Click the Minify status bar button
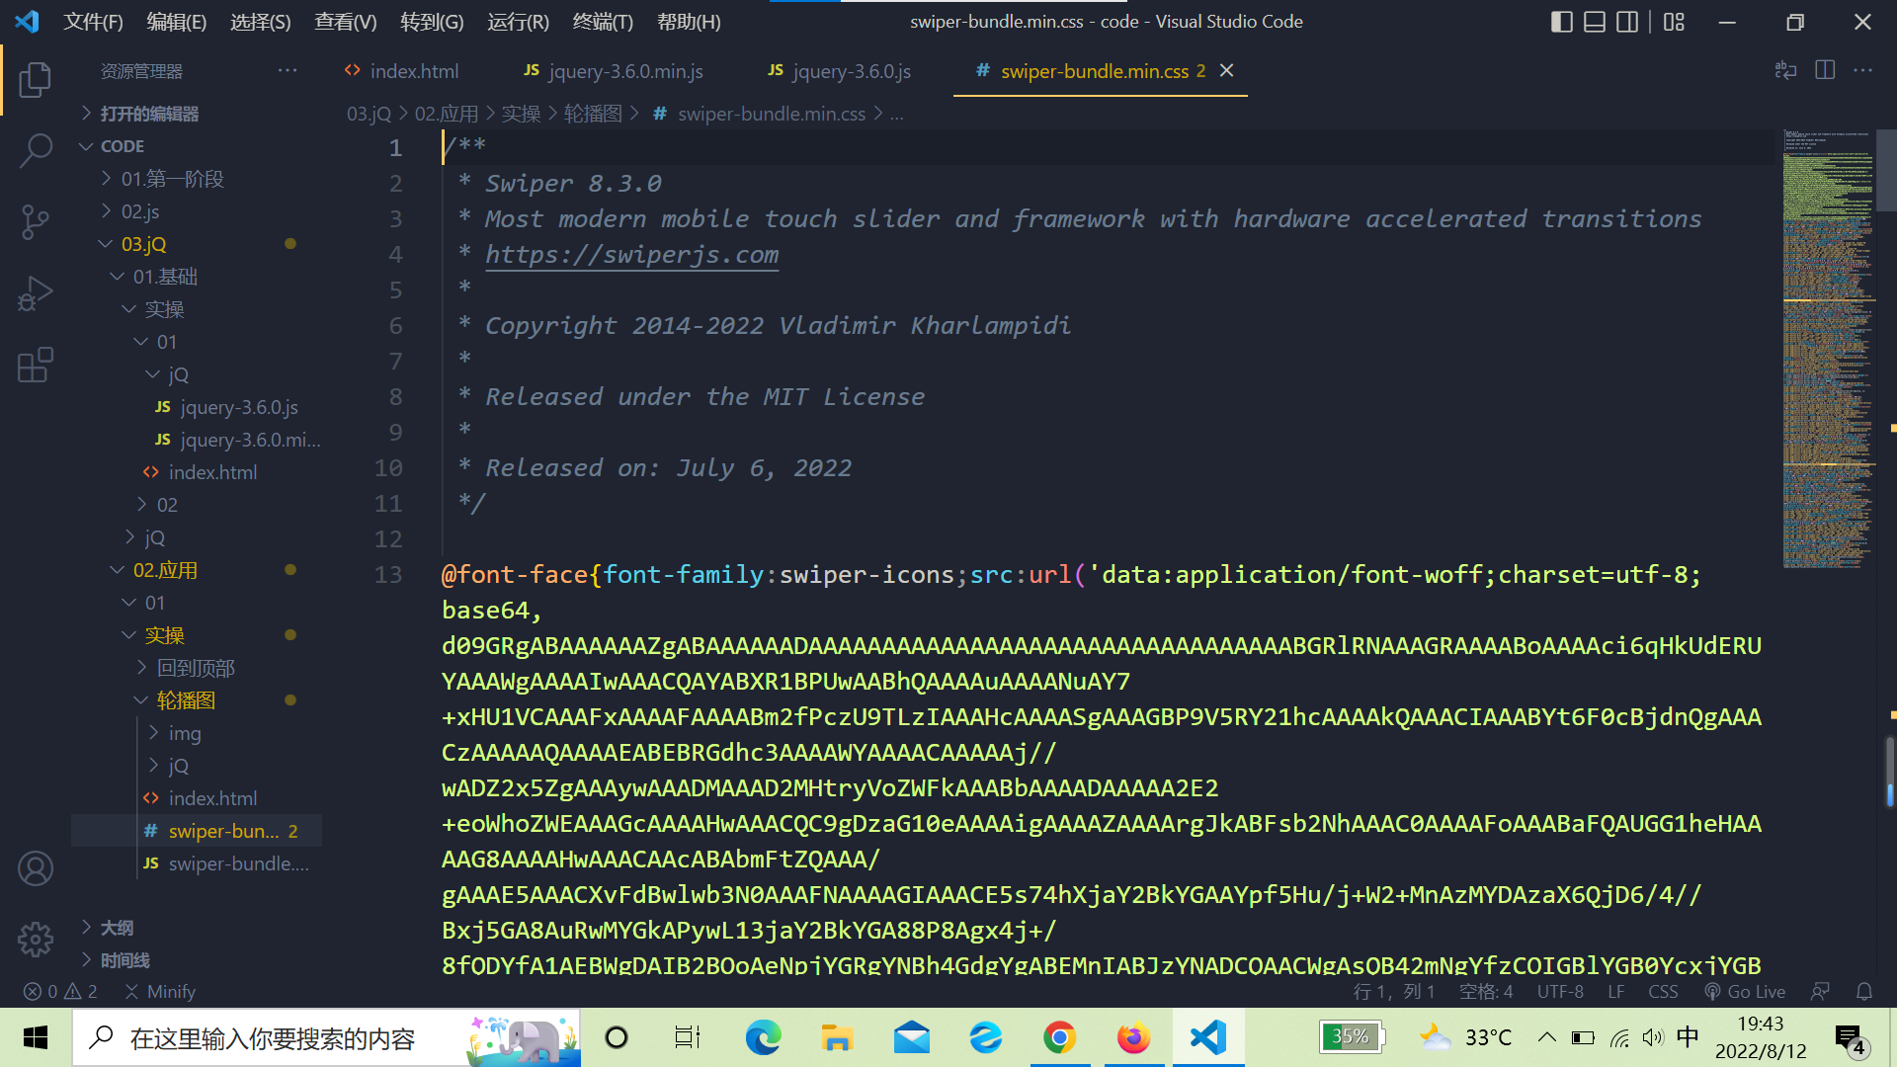Image resolution: width=1897 pixels, height=1067 pixels. coord(160,991)
